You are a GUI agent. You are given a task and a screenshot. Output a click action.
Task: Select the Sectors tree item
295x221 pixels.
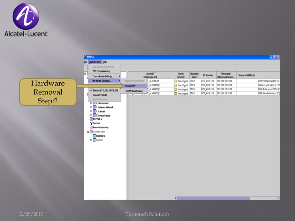(97, 123)
